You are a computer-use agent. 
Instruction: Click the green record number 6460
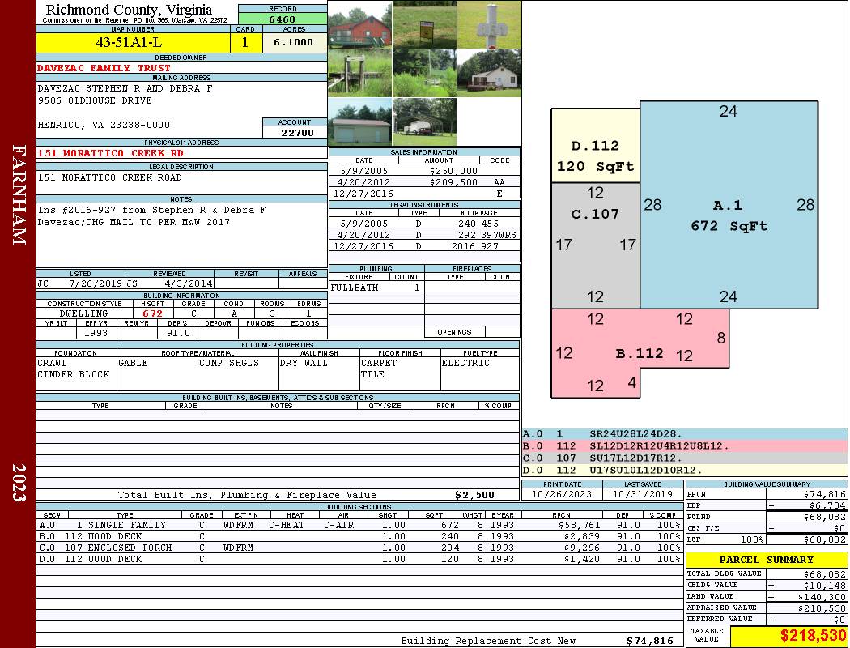(x=282, y=19)
